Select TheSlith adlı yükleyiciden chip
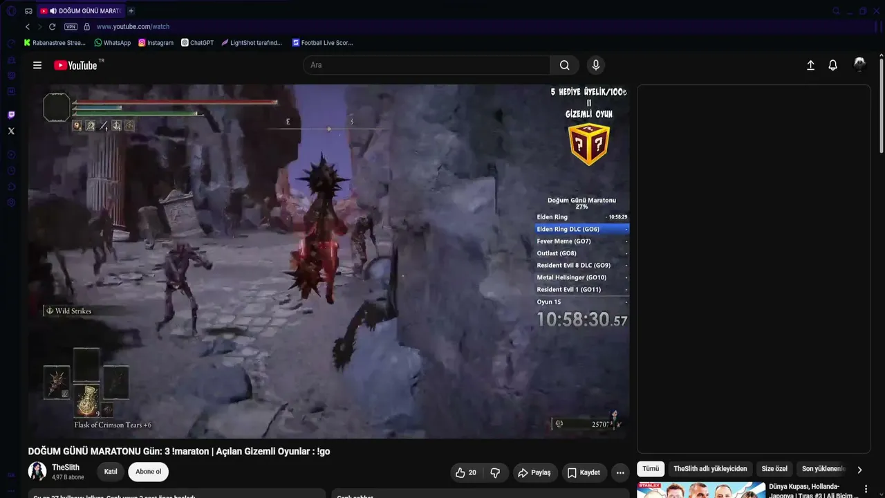Screen dimensions: 885x498 [710, 469]
